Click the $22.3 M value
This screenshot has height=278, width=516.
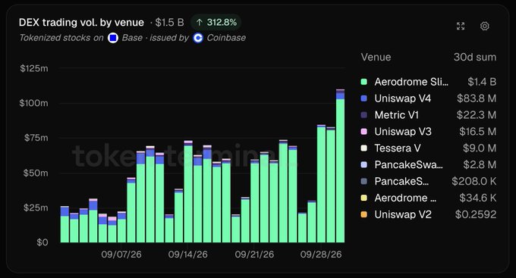click(477, 115)
